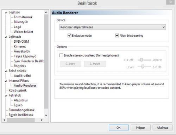Adjust the Cut-off slider
The image size is (176, 135).
click(x=142, y=60)
